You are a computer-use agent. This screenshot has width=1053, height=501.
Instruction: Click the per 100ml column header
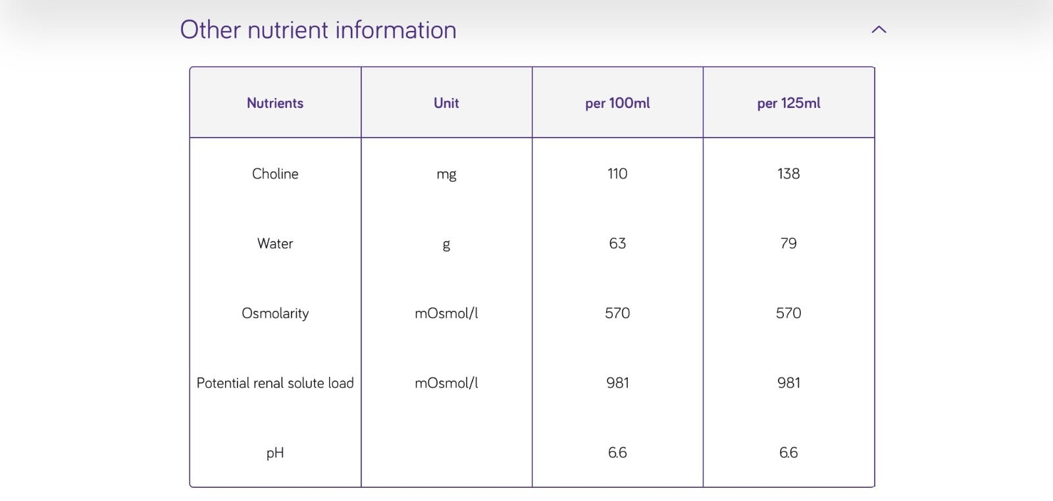pyautogui.click(x=617, y=103)
